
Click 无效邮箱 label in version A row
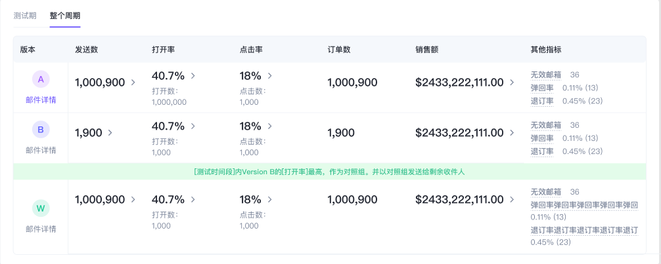(x=545, y=75)
